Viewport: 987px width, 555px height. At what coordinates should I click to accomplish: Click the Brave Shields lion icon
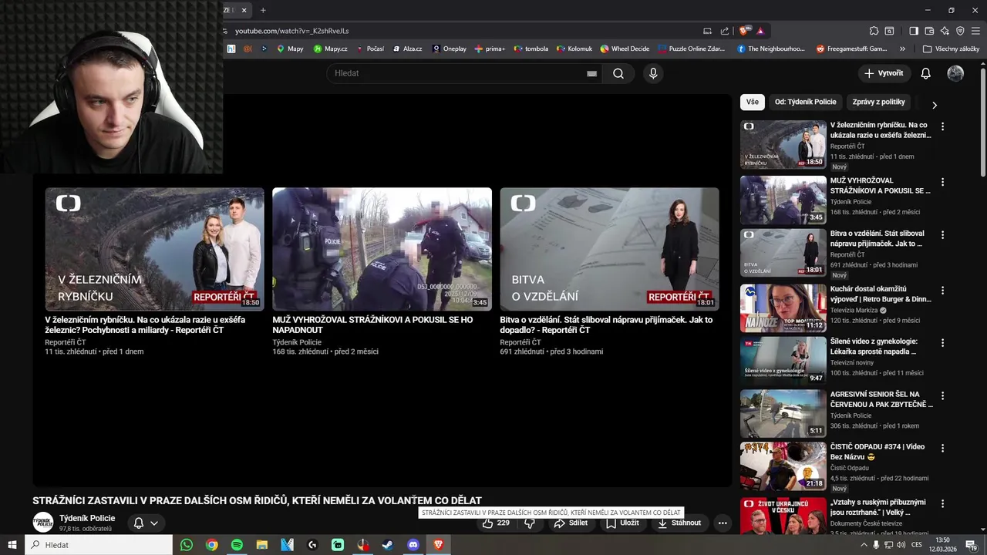tap(744, 31)
